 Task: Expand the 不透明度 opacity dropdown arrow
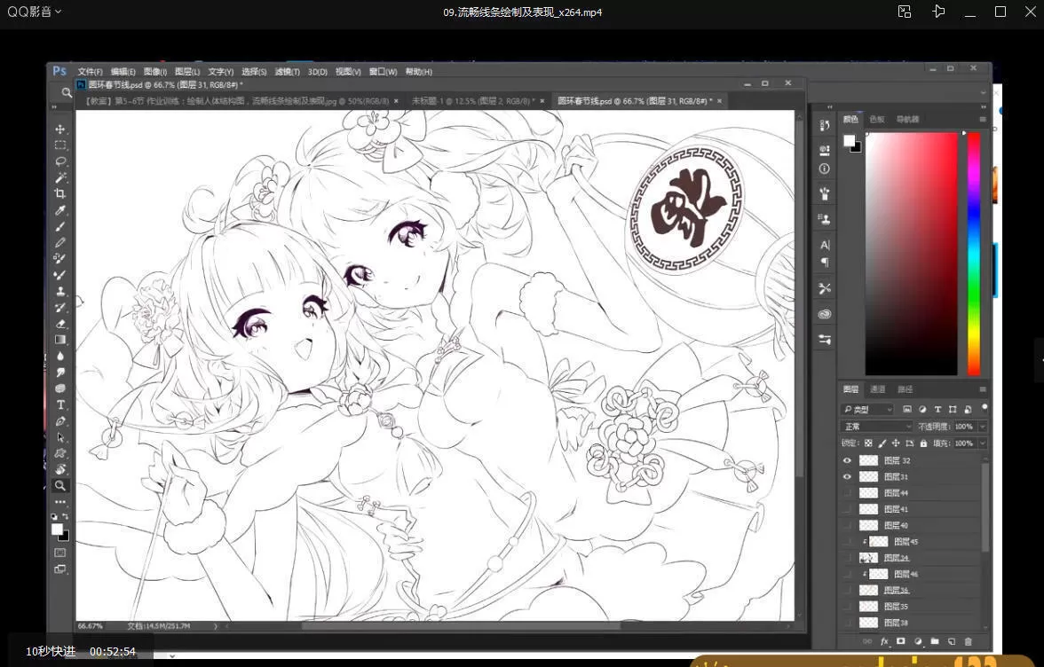click(983, 427)
